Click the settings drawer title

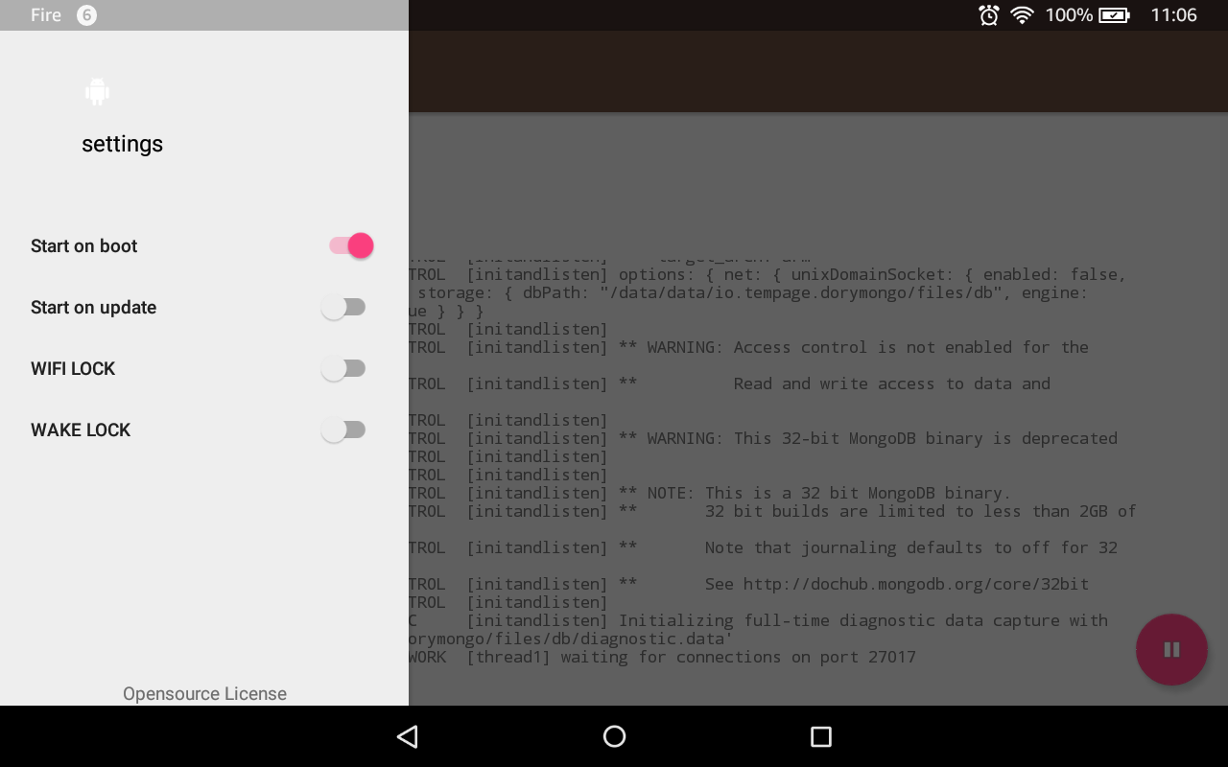pos(122,144)
